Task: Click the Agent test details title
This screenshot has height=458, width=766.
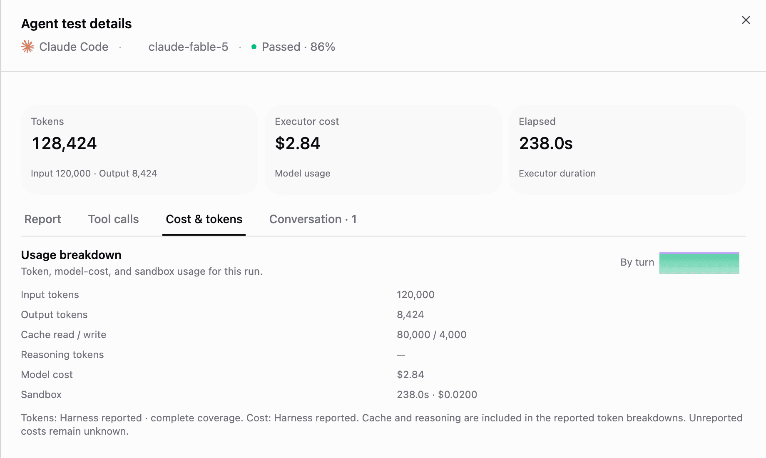Action: click(x=76, y=24)
